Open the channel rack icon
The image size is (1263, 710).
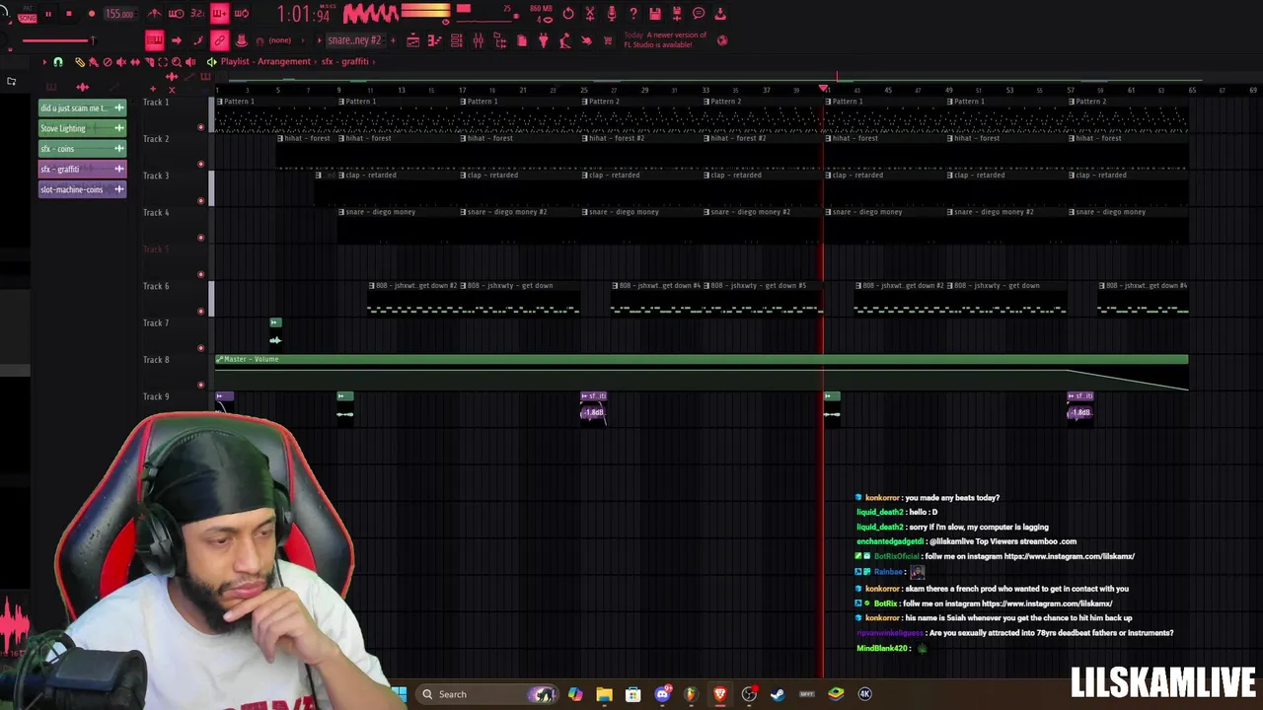coord(456,40)
